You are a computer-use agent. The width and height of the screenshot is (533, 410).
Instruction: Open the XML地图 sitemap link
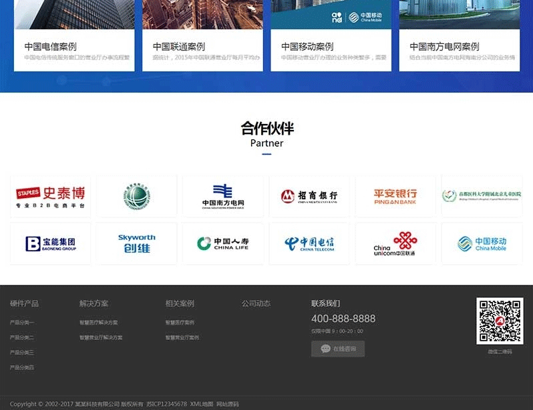pos(202,404)
